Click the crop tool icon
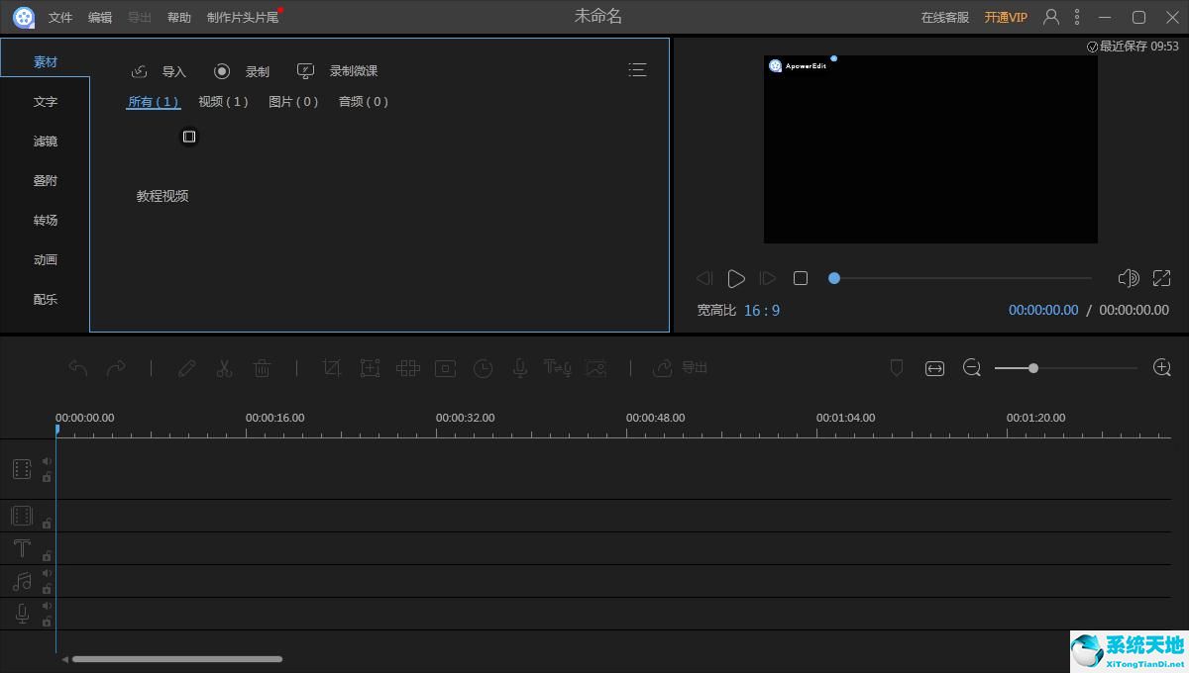 332,368
